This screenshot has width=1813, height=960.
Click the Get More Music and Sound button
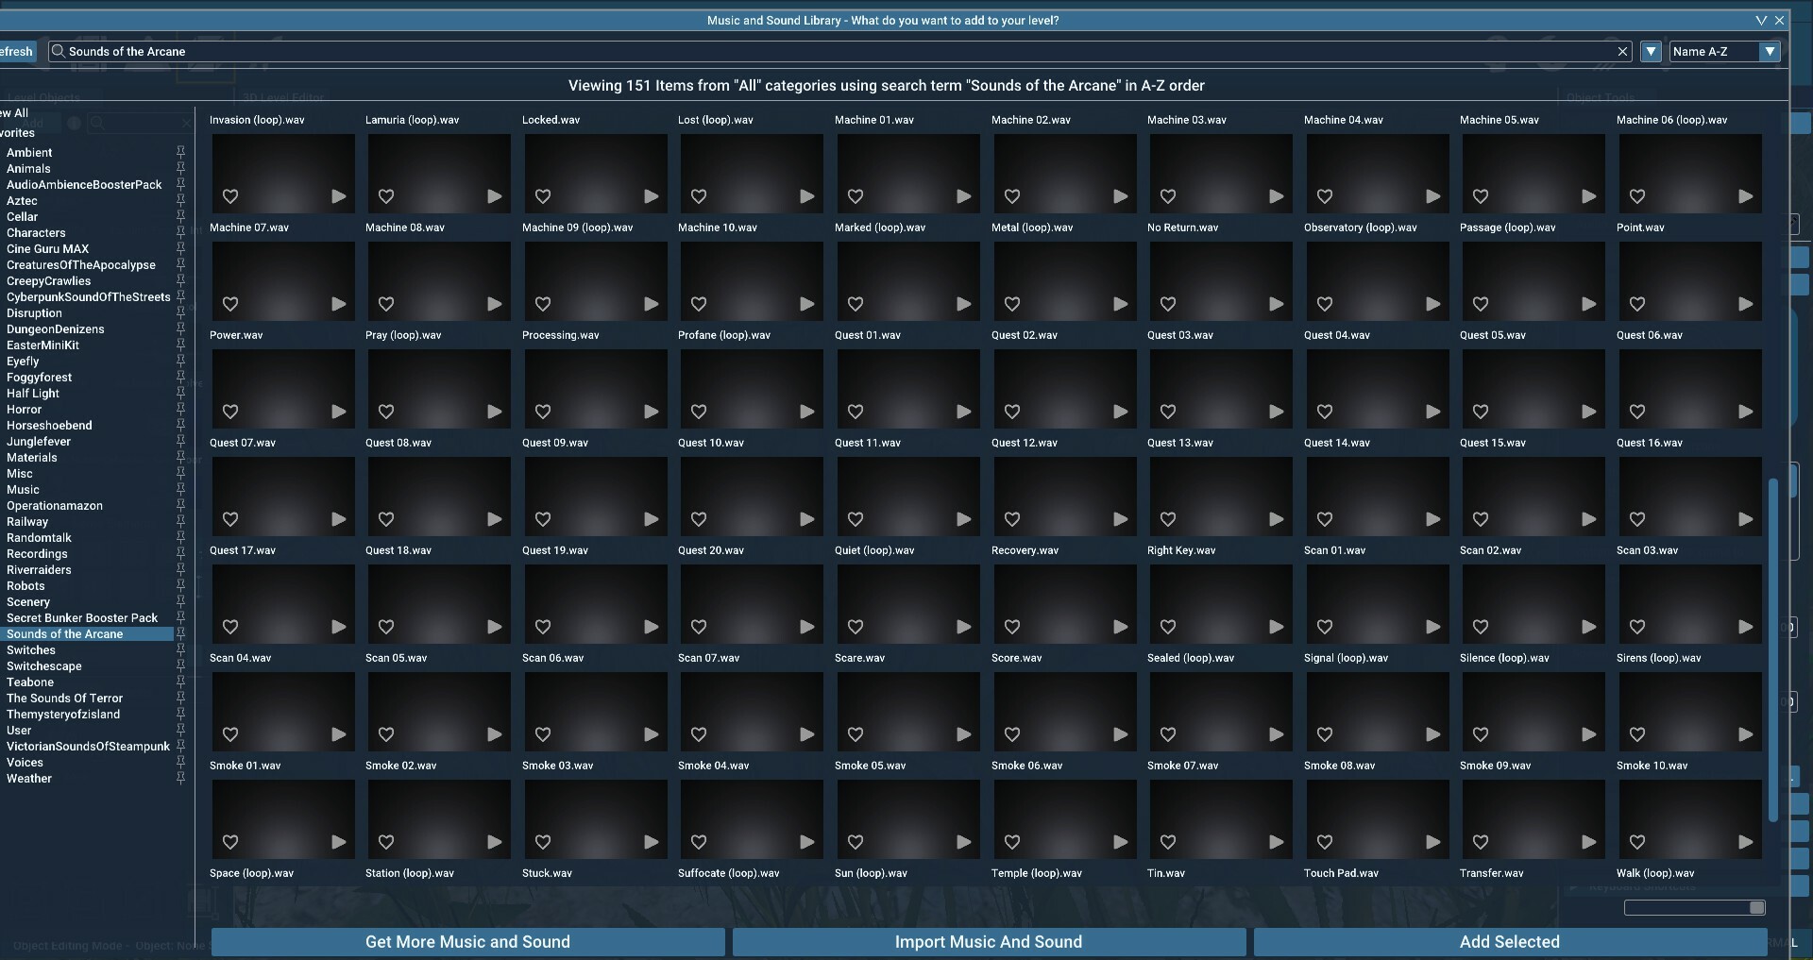[x=467, y=941]
